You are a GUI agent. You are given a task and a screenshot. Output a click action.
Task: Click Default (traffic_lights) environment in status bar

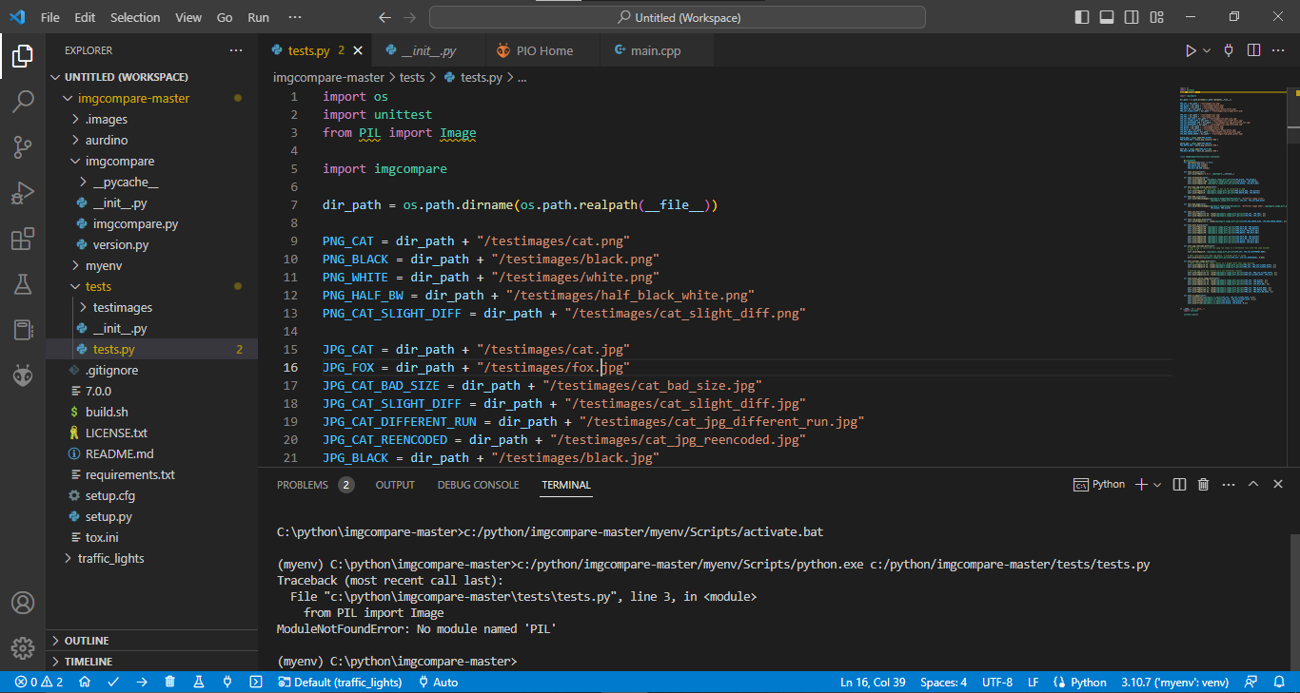coord(340,682)
